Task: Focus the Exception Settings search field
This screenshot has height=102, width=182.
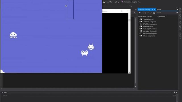Action: click(166, 12)
